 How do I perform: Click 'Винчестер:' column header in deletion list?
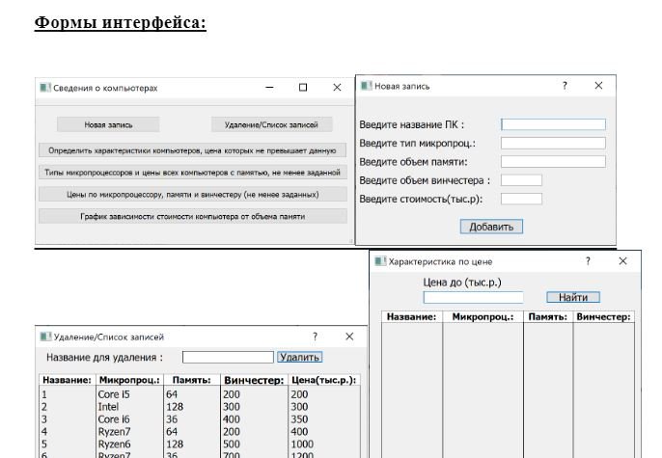coord(254,380)
